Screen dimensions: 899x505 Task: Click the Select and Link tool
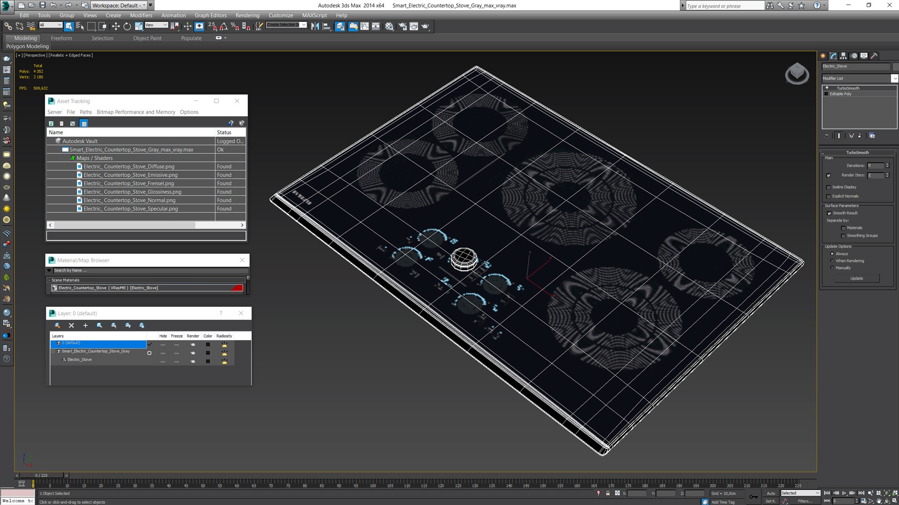click(8, 27)
